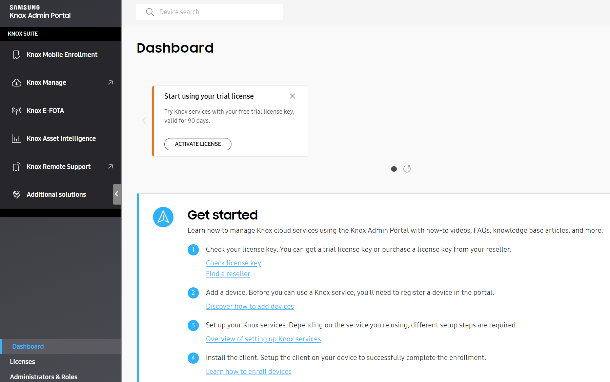Open the Find a reseller link

coord(228,274)
